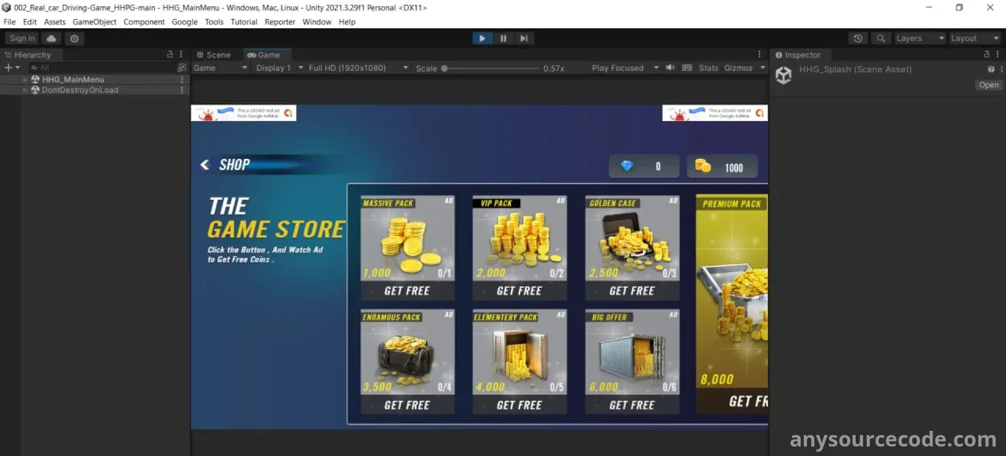Open the GameObject menu
The width and height of the screenshot is (1006, 456).
click(94, 22)
